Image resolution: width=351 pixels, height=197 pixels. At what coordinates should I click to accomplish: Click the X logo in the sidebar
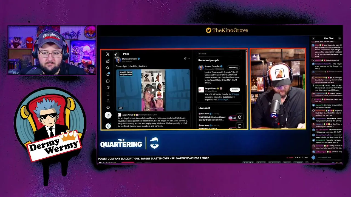click(108, 54)
